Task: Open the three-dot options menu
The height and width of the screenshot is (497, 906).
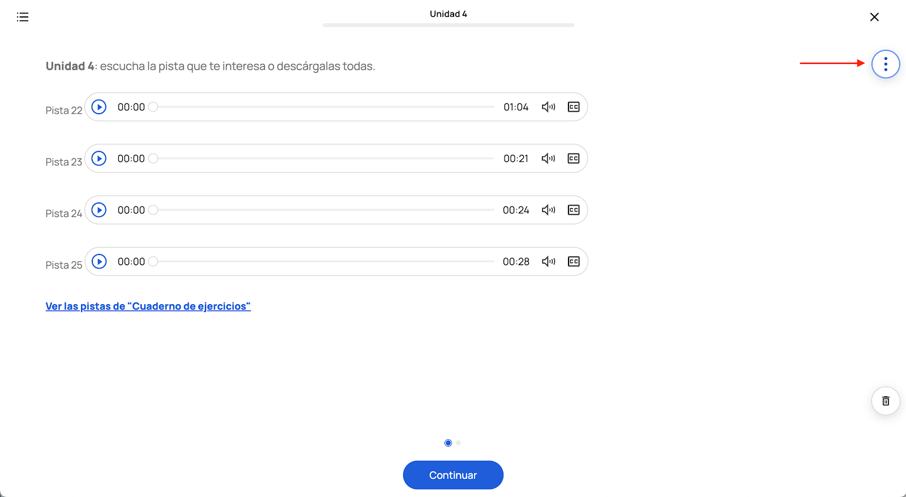Action: click(x=886, y=64)
